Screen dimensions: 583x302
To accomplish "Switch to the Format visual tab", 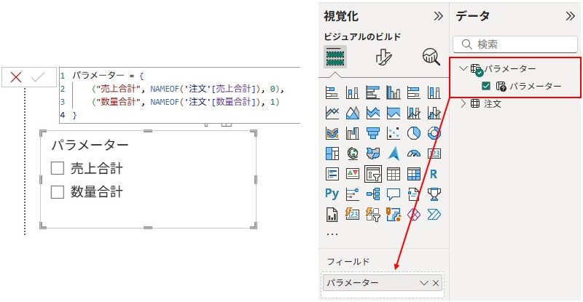I will point(383,57).
